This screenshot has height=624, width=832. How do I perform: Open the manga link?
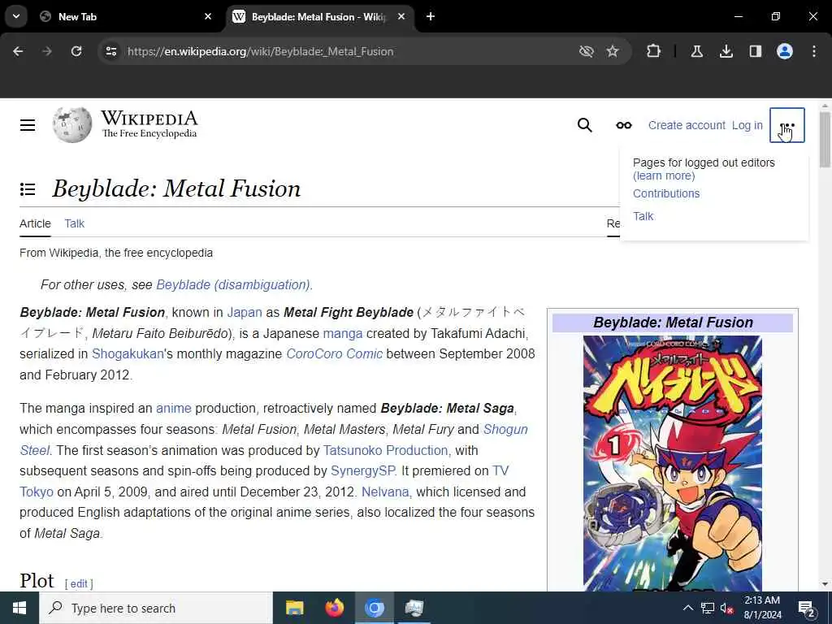[343, 334]
